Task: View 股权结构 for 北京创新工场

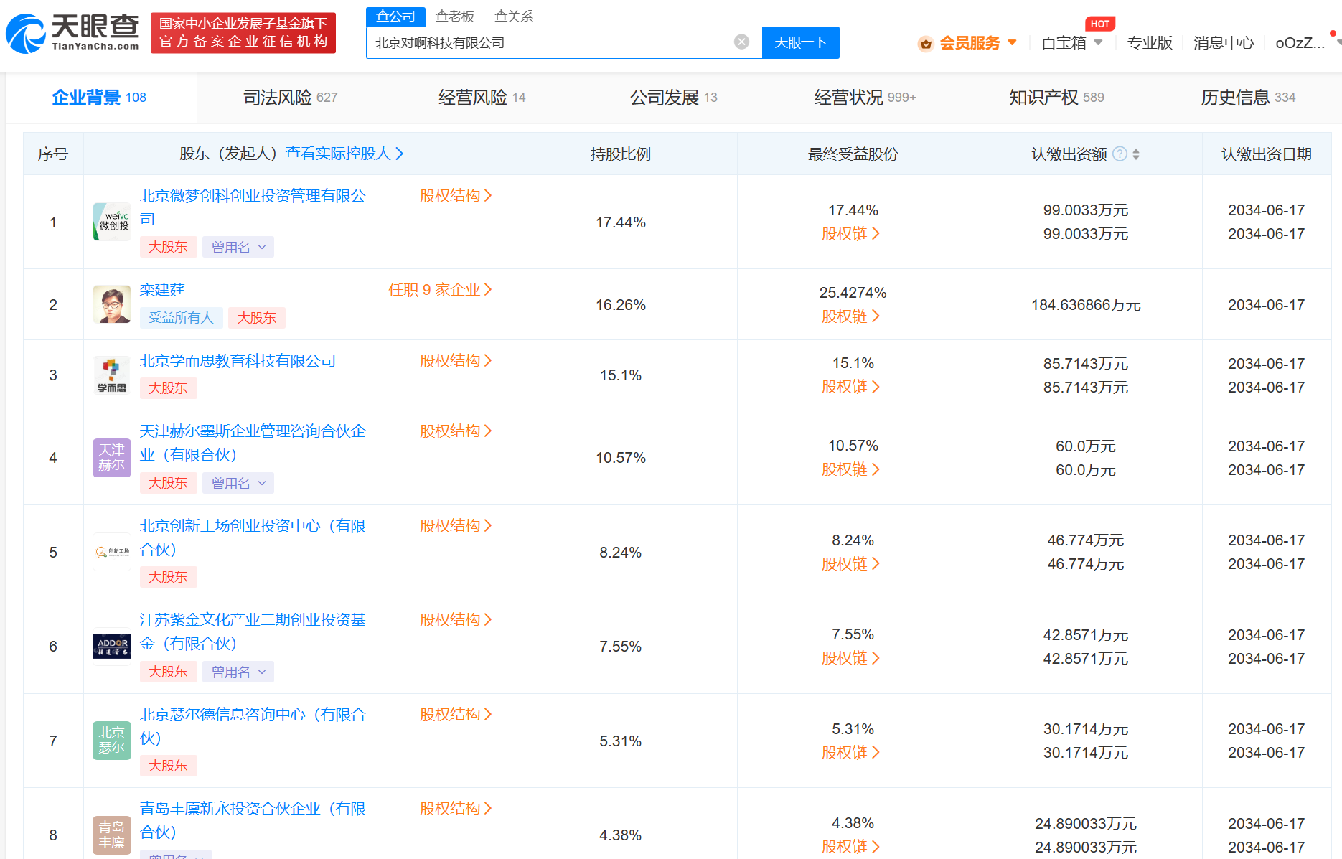Action: pyautogui.click(x=456, y=525)
